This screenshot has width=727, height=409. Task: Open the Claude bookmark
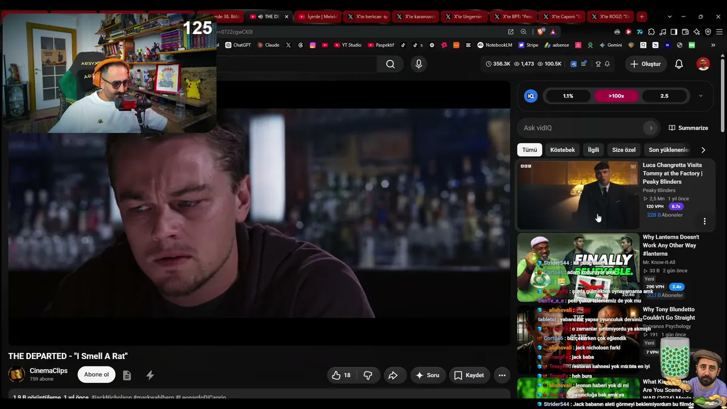coord(268,45)
